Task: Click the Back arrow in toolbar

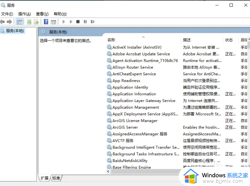Action: 2,22
